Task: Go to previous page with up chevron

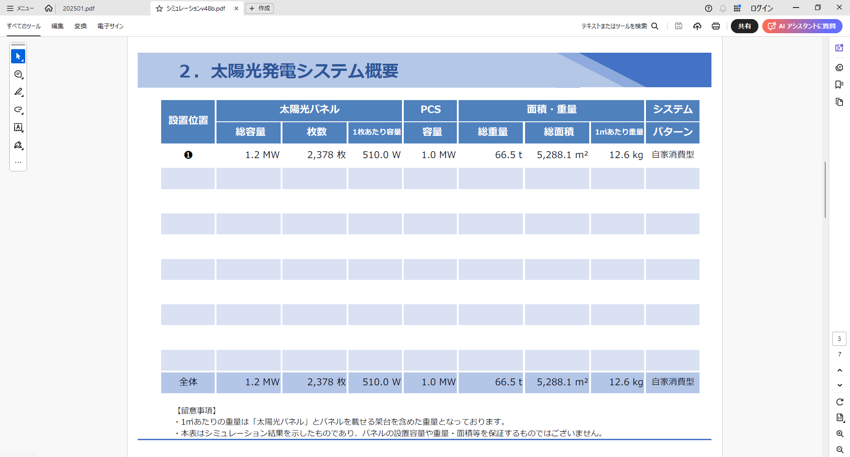Action: 839,370
